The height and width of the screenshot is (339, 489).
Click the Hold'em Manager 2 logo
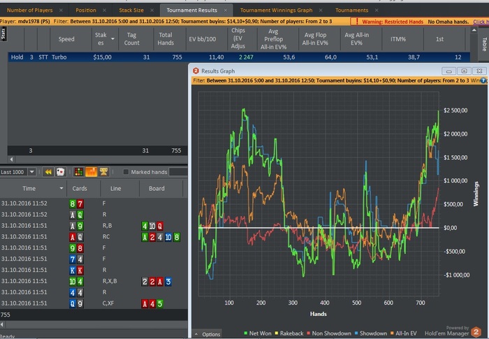476,332
